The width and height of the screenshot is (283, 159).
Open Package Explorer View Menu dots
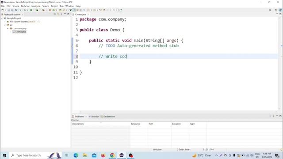coord(61,14)
